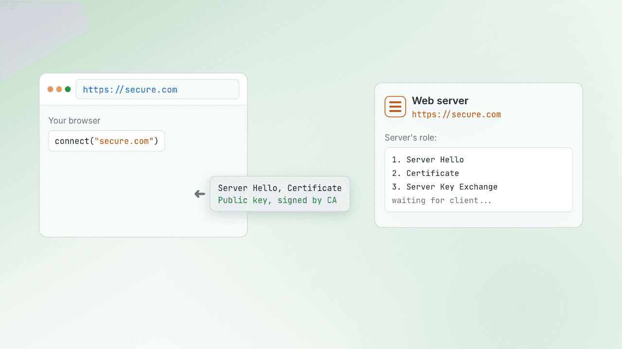The width and height of the screenshot is (622, 349).
Task: Click the Web server stack icon
Action: tap(395, 107)
